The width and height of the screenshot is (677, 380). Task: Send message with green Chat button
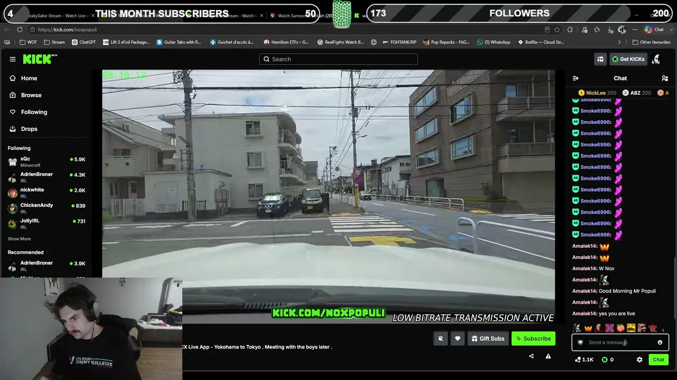(x=658, y=359)
